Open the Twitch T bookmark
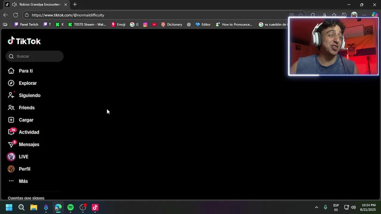This screenshot has width=381, height=214. [47, 24]
